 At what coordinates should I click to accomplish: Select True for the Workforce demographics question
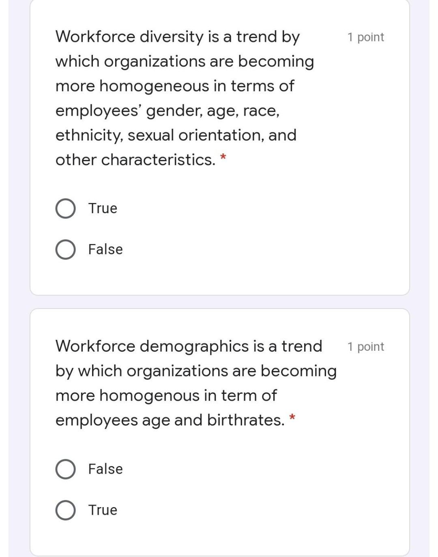coord(65,510)
